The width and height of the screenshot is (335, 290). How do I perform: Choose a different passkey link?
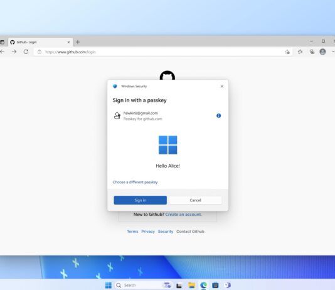[135, 182]
